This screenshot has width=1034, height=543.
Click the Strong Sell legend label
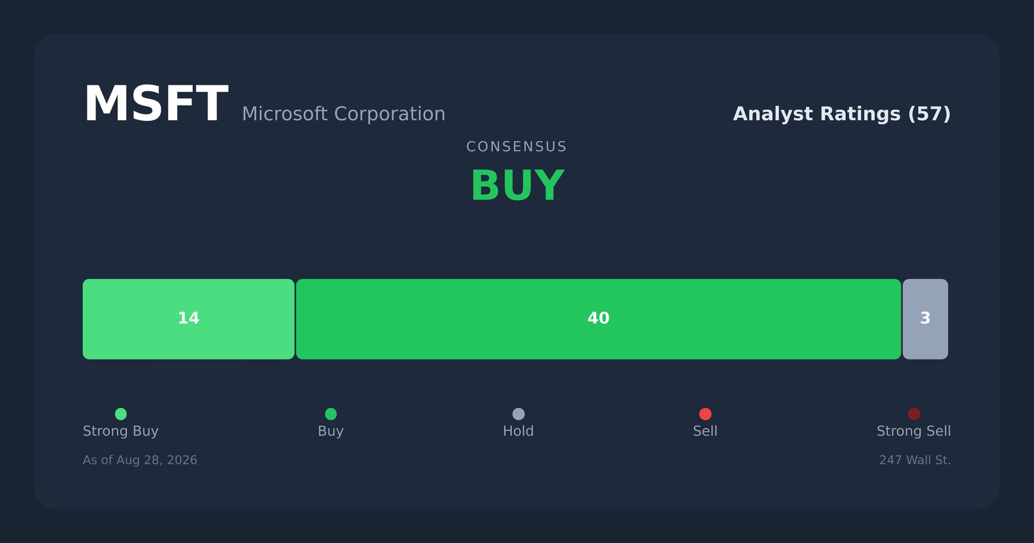(x=914, y=431)
